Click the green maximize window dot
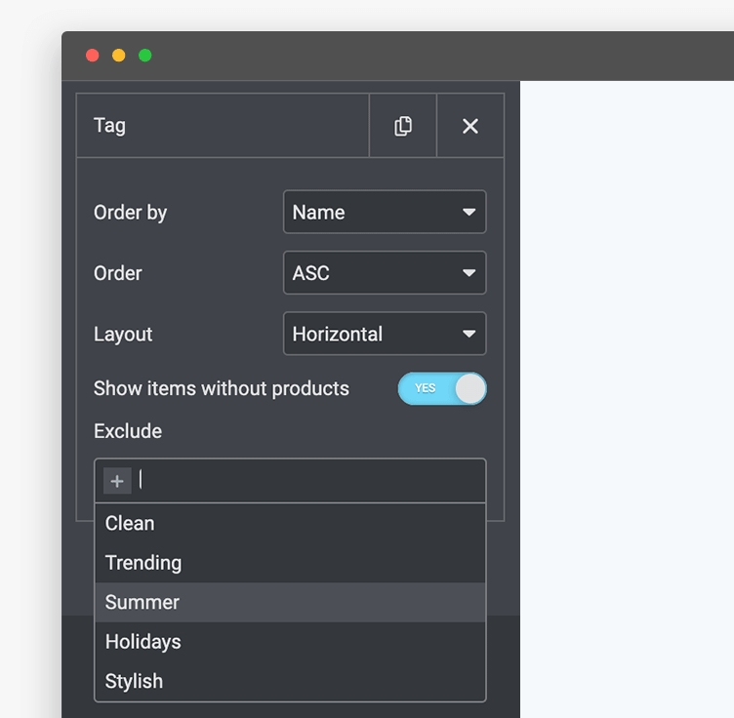The width and height of the screenshot is (734, 718). click(x=145, y=56)
